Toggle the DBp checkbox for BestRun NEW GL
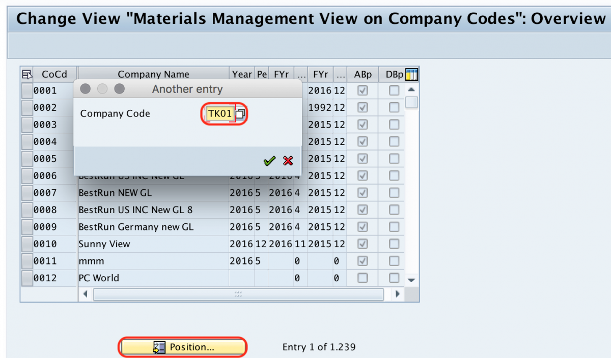The height and width of the screenshot is (358, 611). pos(394,193)
